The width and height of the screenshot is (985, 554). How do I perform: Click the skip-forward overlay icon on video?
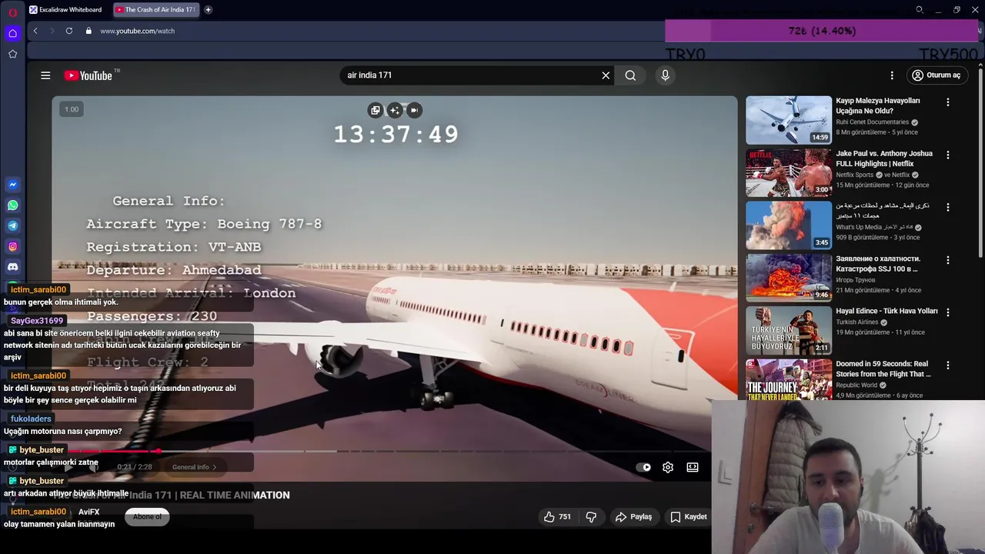(414, 110)
